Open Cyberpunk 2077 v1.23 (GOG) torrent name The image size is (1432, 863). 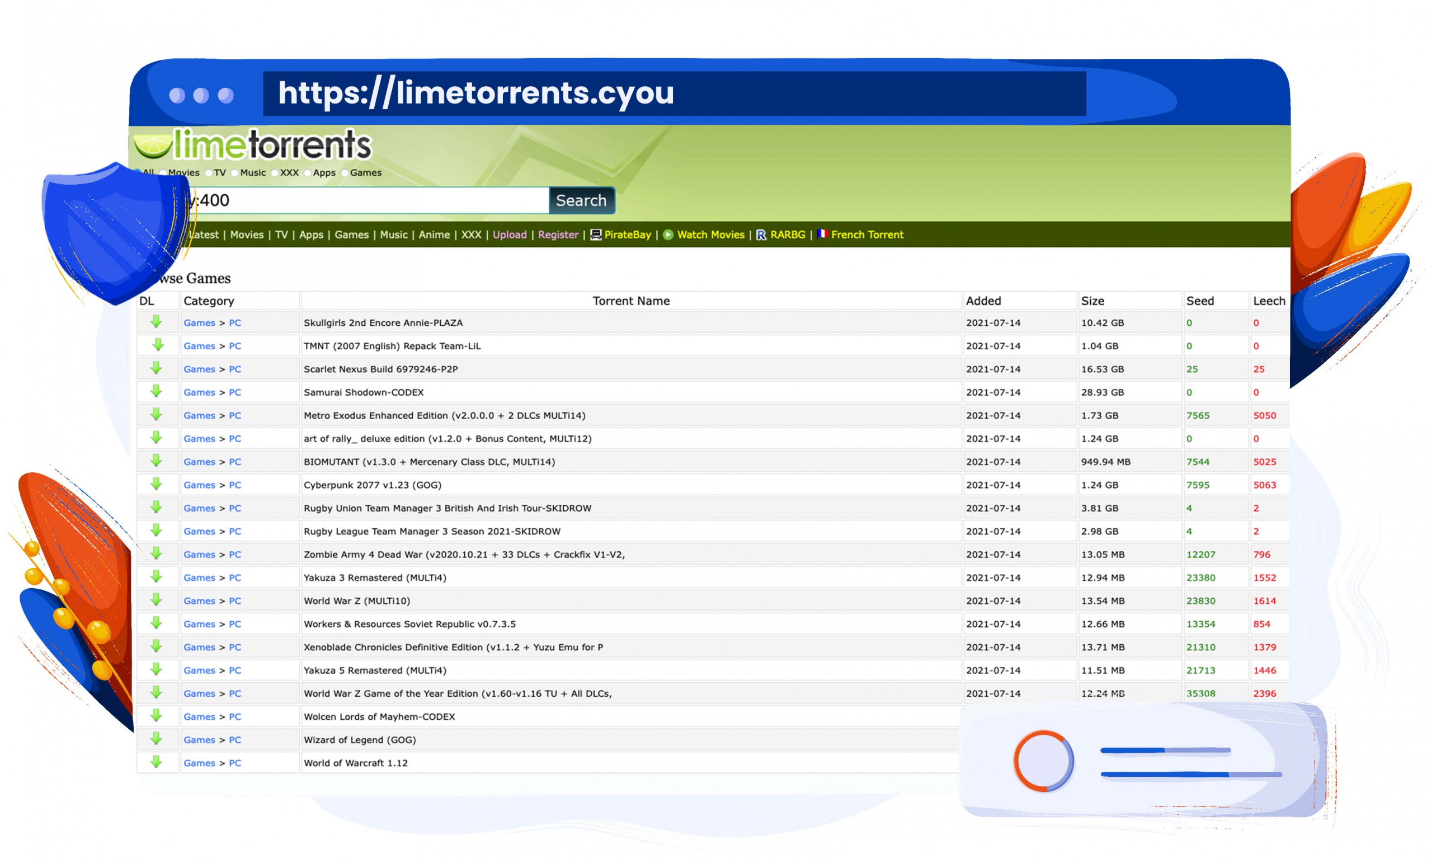[373, 485]
